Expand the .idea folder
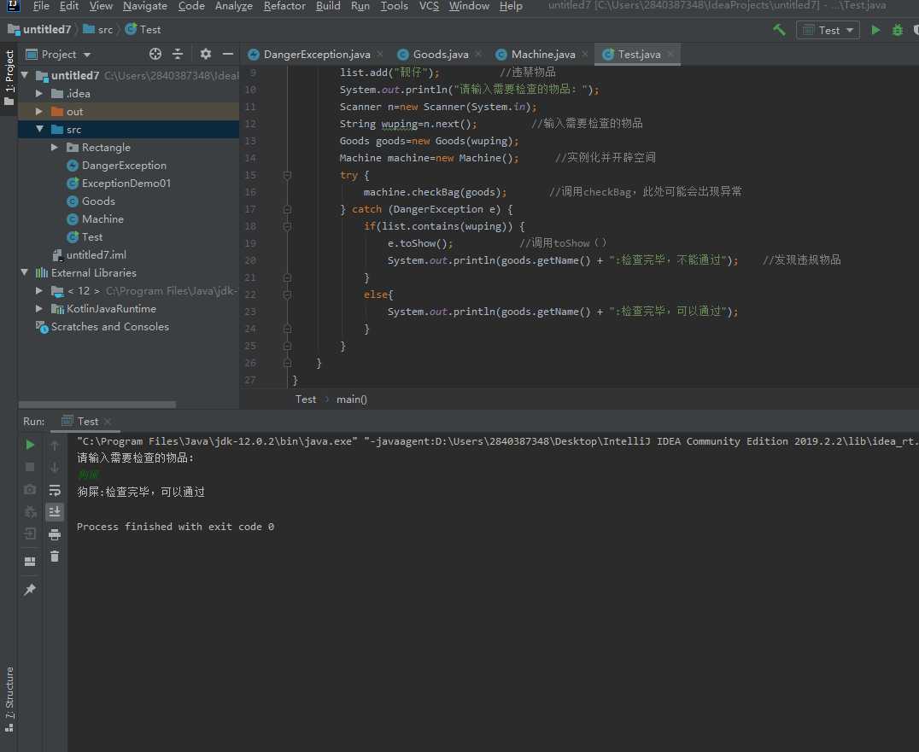Screen dimensions: 919x752 (39, 94)
